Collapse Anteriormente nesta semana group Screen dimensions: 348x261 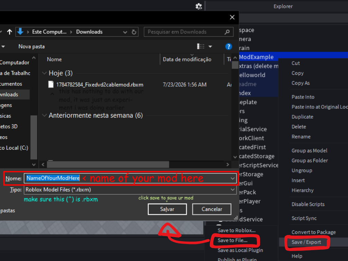[45, 115]
